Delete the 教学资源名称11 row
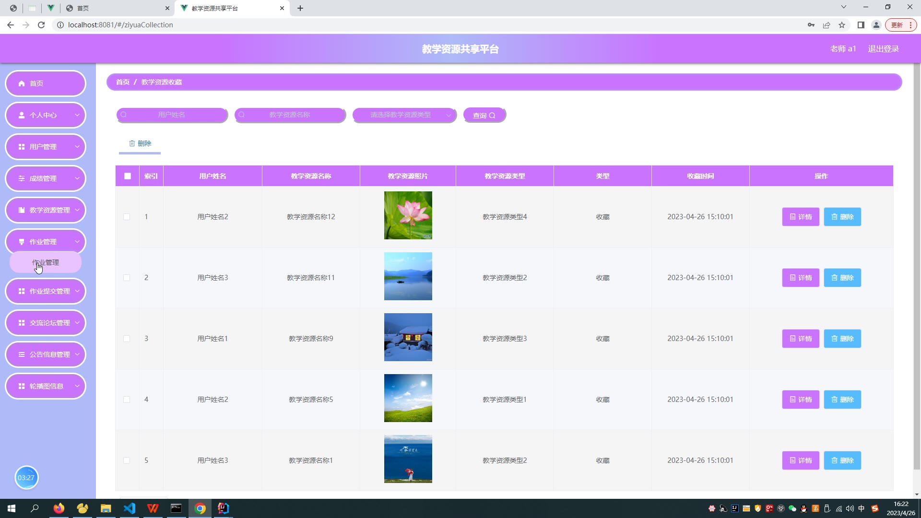The width and height of the screenshot is (921, 518). point(842,278)
